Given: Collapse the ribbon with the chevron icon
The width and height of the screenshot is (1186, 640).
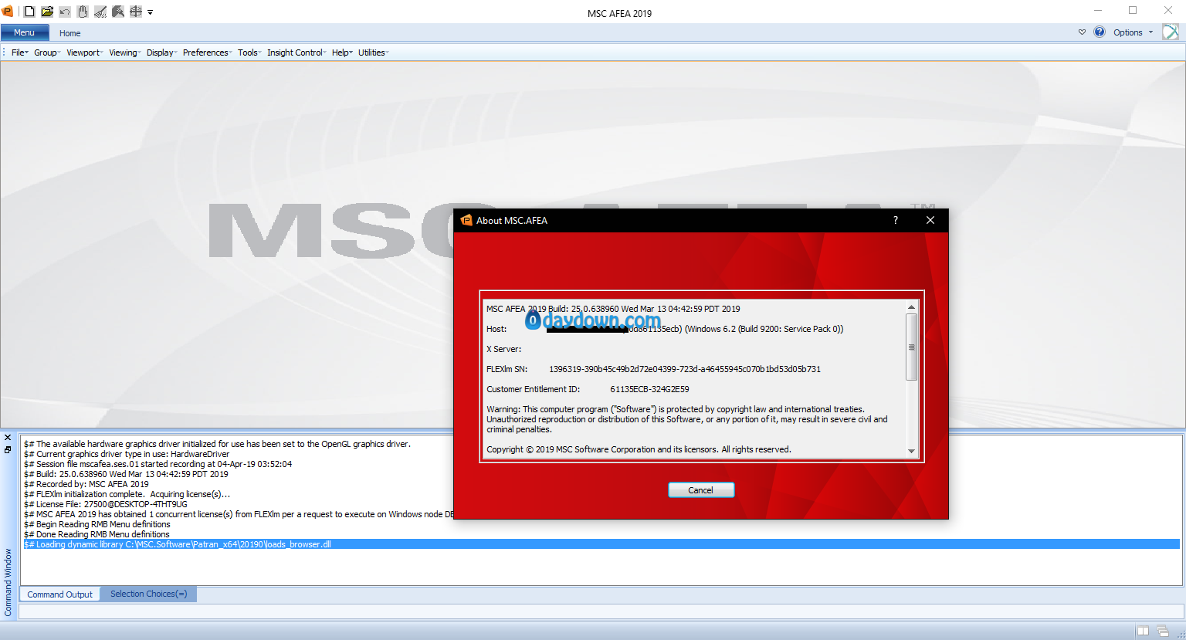Looking at the screenshot, I should (1082, 32).
